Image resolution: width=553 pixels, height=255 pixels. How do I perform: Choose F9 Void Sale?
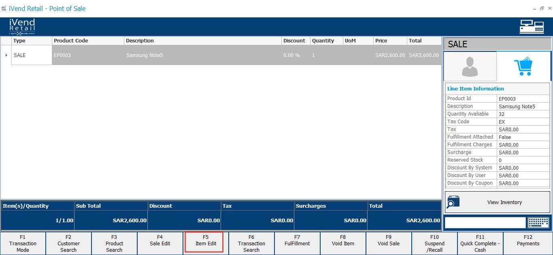389,243
